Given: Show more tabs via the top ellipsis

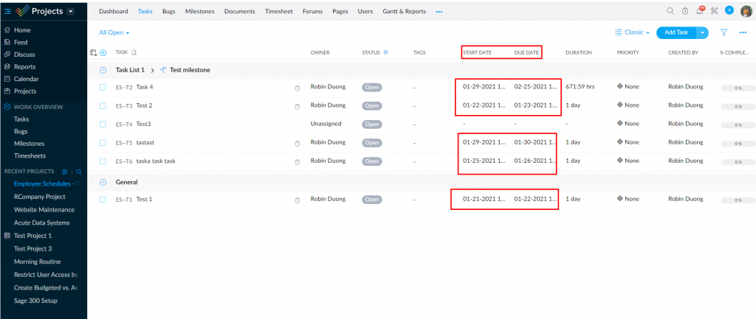Looking at the screenshot, I should [439, 12].
